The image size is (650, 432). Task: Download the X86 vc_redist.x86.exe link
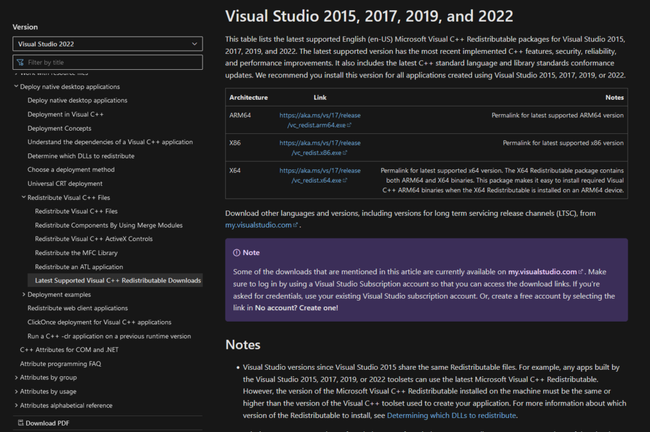pyautogui.click(x=320, y=148)
